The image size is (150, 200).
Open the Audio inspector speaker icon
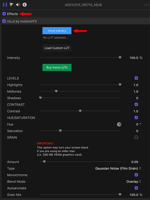click(18, 5)
